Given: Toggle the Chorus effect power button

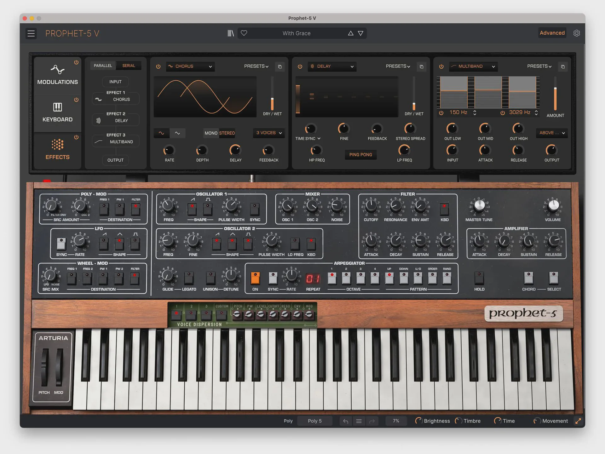Looking at the screenshot, I should pyautogui.click(x=158, y=66).
